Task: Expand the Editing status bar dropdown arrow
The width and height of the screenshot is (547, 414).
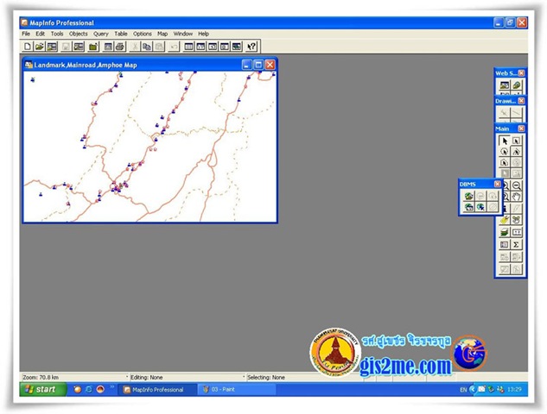Action: click(x=244, y=377)
